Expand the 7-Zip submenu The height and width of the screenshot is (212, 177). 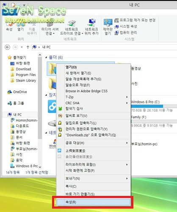pyautogui.click(x=93, y=97)
